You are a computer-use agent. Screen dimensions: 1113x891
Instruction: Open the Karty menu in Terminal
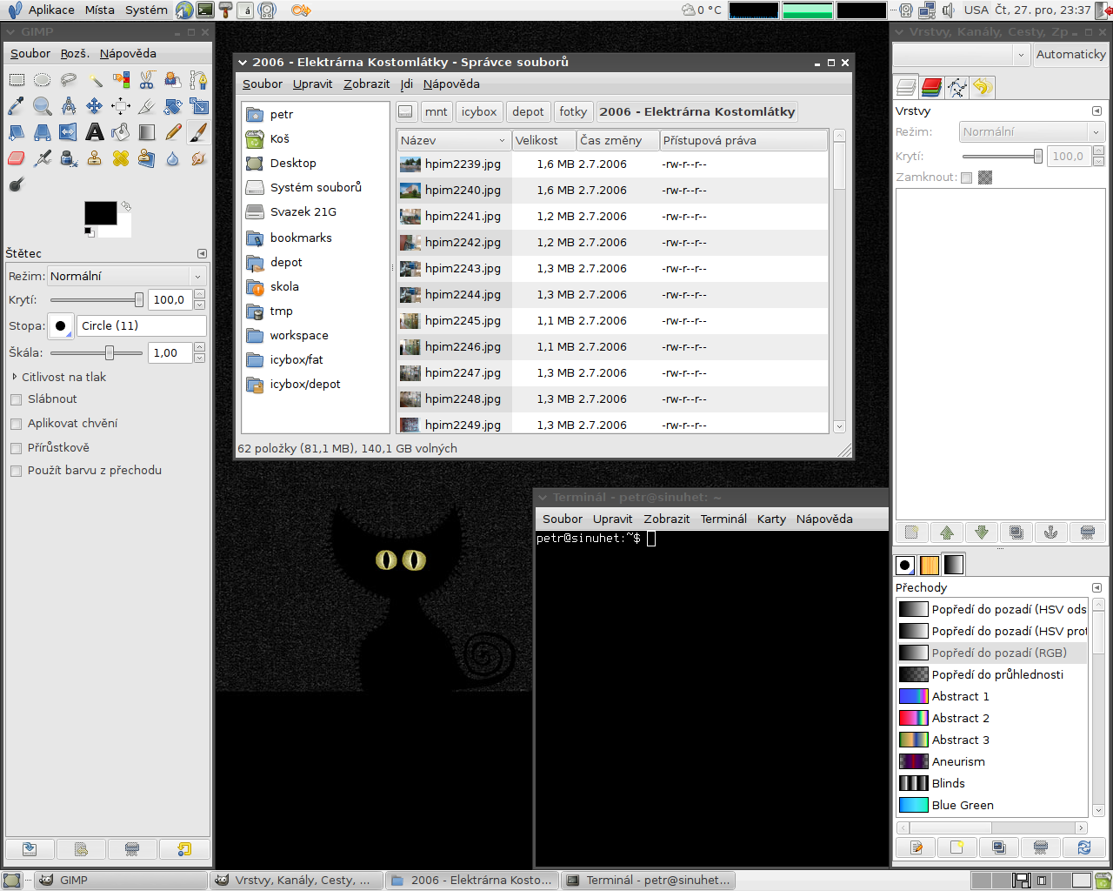(771, 519)
